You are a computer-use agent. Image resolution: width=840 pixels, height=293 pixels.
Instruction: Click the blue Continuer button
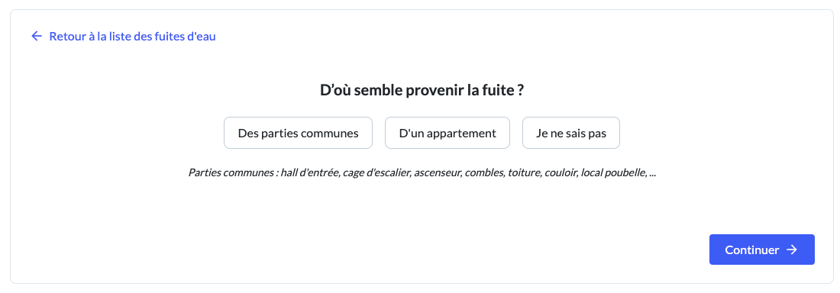[x=762, y=250]
